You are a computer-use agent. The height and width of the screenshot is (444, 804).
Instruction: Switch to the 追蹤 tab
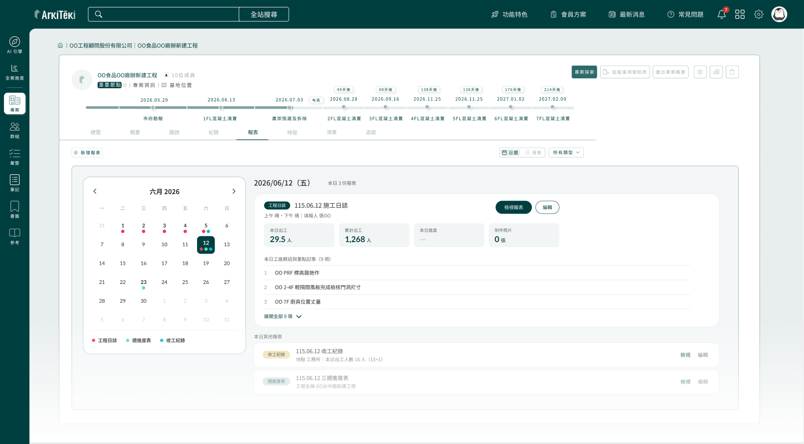(x=371, y=132)
